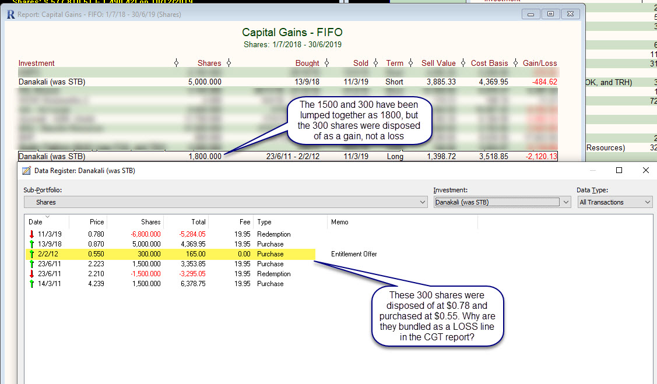Image resolution: width=657 pixels, height=384 pixels.
Task: Click the Entitlement Offer memo
Action: 354,254
